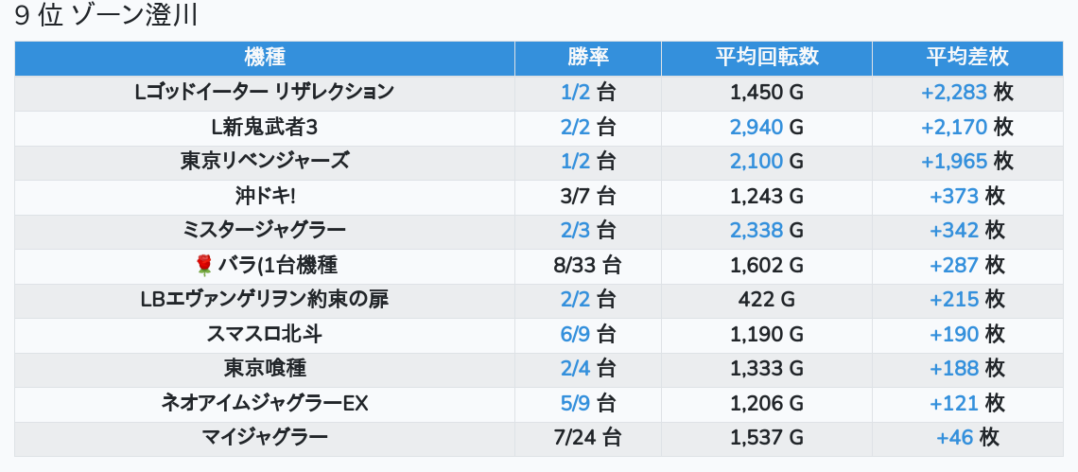Select the マイジャグラー machine name
Image resolution: width=1078 pixels, height=472 pixels.
265,437
